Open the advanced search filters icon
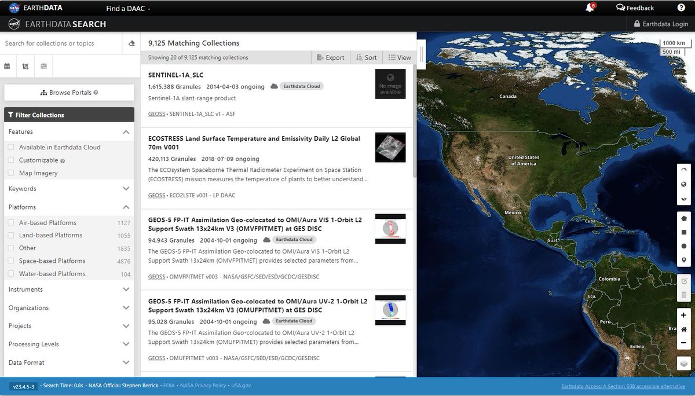Image resolution: width=695 pixels, height=396 pixels. click(43, 66)
